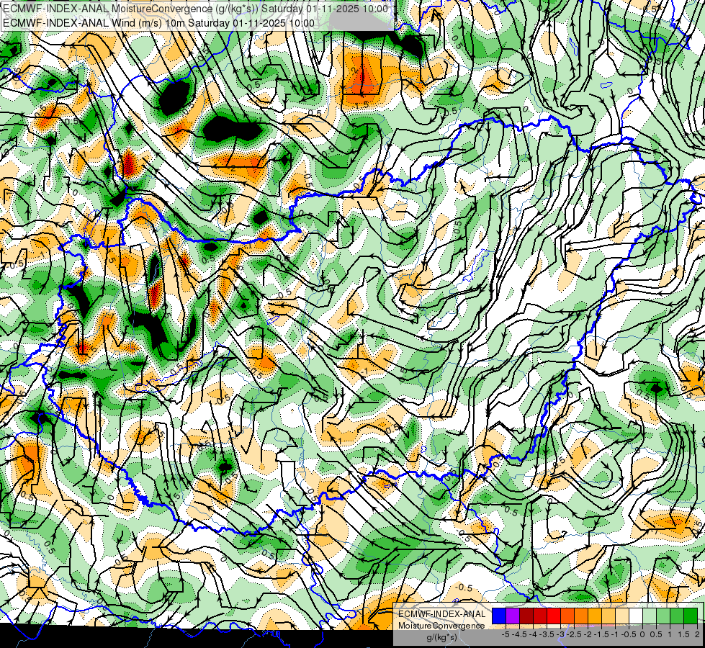Click the purple legend swatch at -5
The image size is (705, 648).
[x=513, y=616]
